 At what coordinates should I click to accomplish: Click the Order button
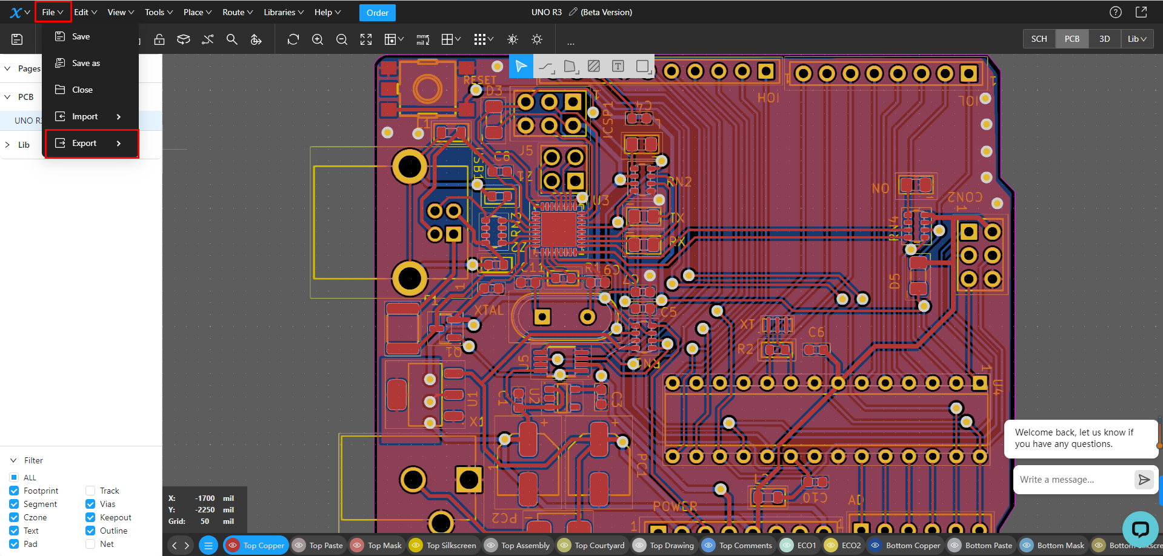(x=378, y=13)
